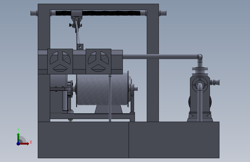Select the frame's top beam
This screenshot has width=250, height=162.
tap(98, 7)
